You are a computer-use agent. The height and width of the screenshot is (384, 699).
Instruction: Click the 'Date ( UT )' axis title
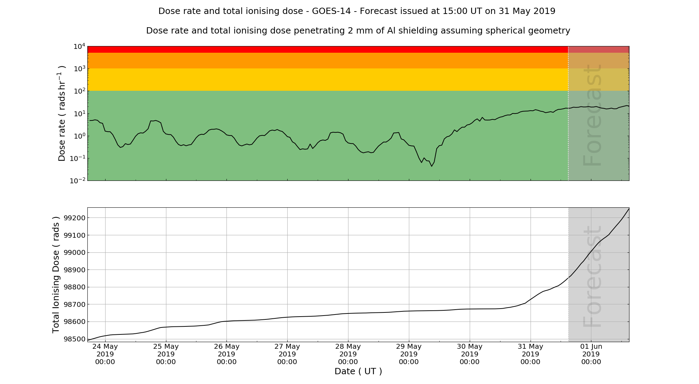[x=358, y=371]
